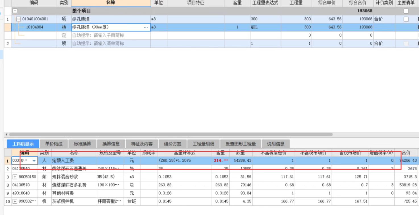The width and height of the screenshot is (419, 215).
Task: Collapse the 整个项目 root row
Action: click(15, 11)
